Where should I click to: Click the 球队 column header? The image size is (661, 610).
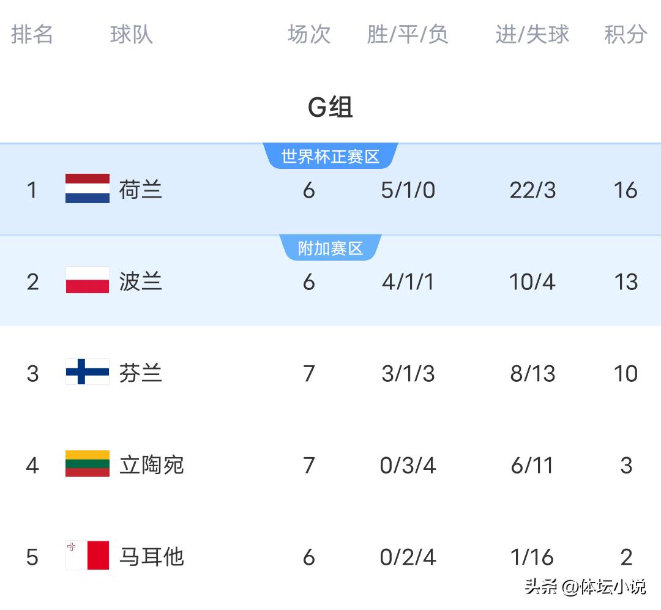click(131, 34)
